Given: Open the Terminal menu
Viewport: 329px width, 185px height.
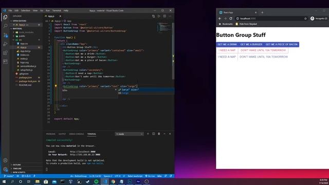Looking at the screenshot, I should pos(57,10).
